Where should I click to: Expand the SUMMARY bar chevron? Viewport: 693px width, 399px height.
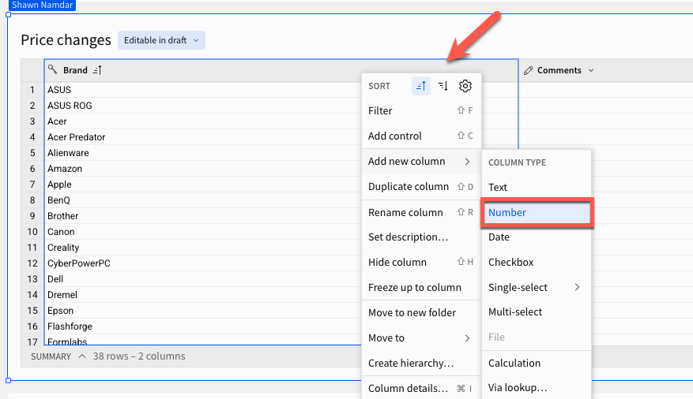(82, 356)
